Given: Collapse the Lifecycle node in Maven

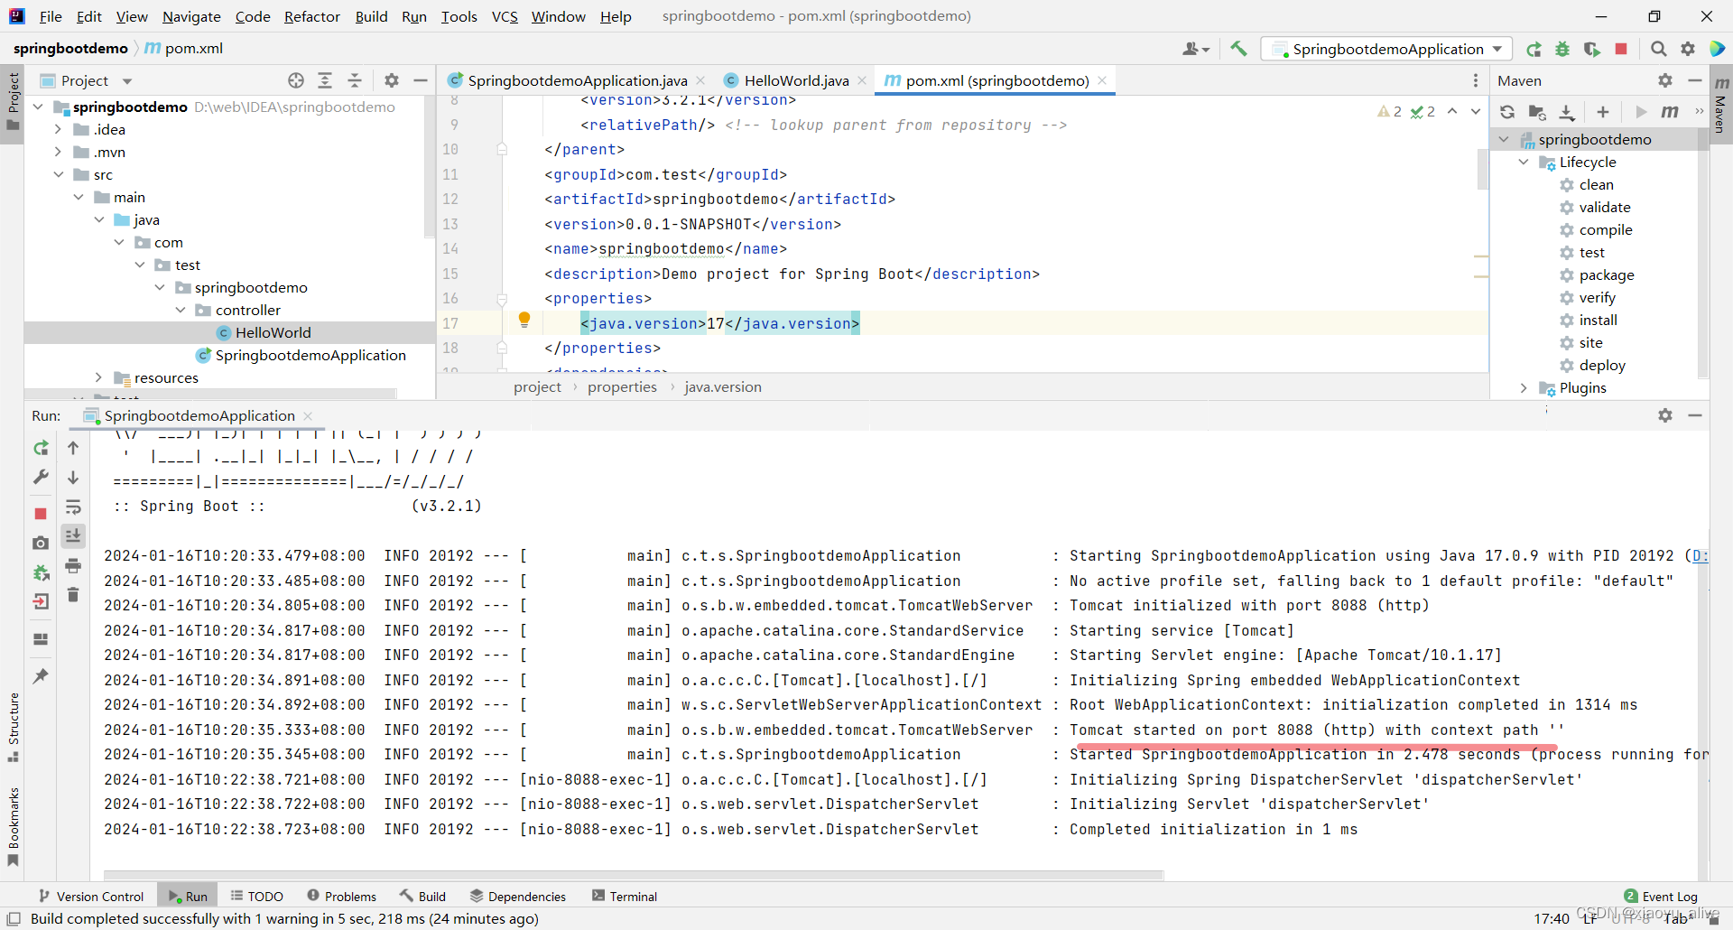Looking at the screenshot, I should click(1524, 162).
